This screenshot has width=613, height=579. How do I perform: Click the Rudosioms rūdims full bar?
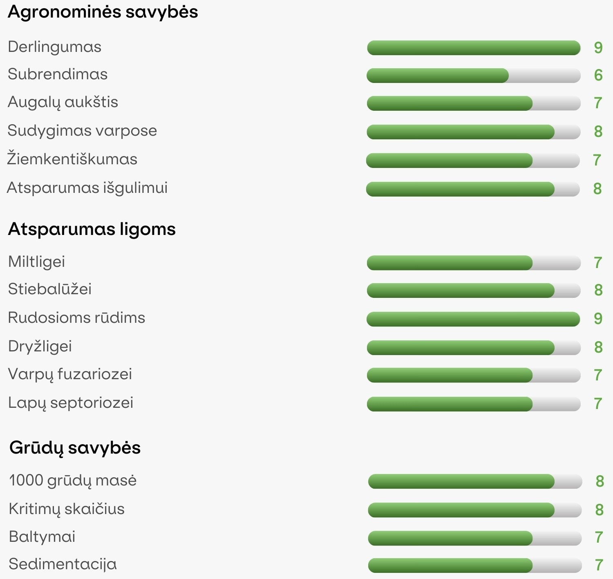474,319
